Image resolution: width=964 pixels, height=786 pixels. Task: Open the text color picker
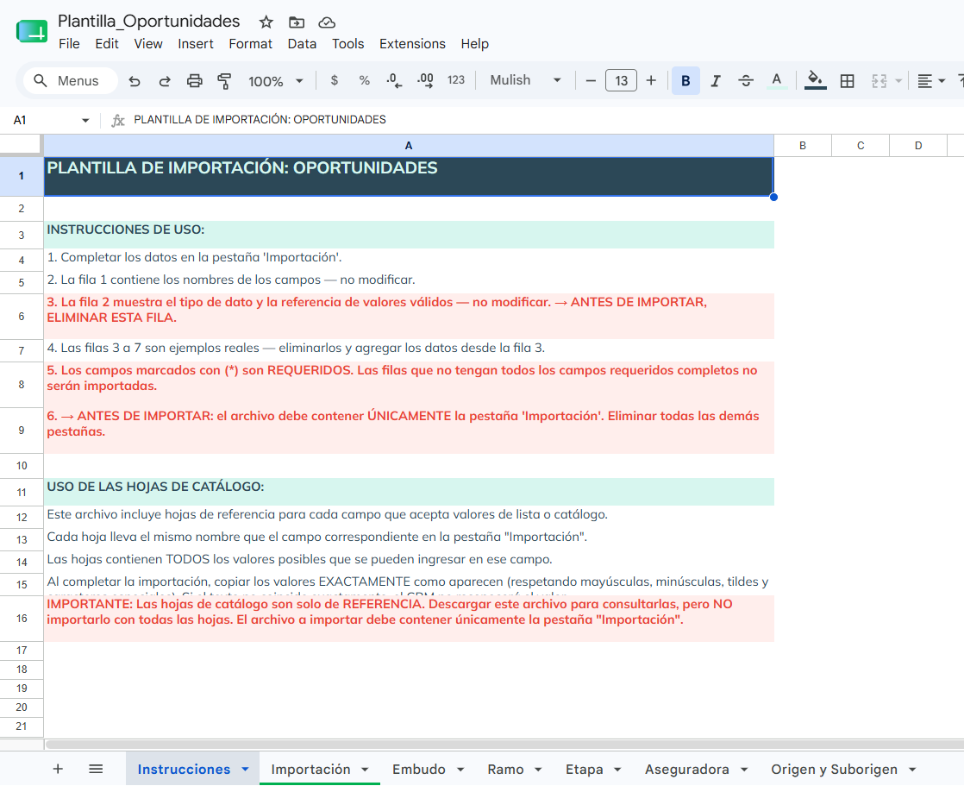click(x=777, y=80)
